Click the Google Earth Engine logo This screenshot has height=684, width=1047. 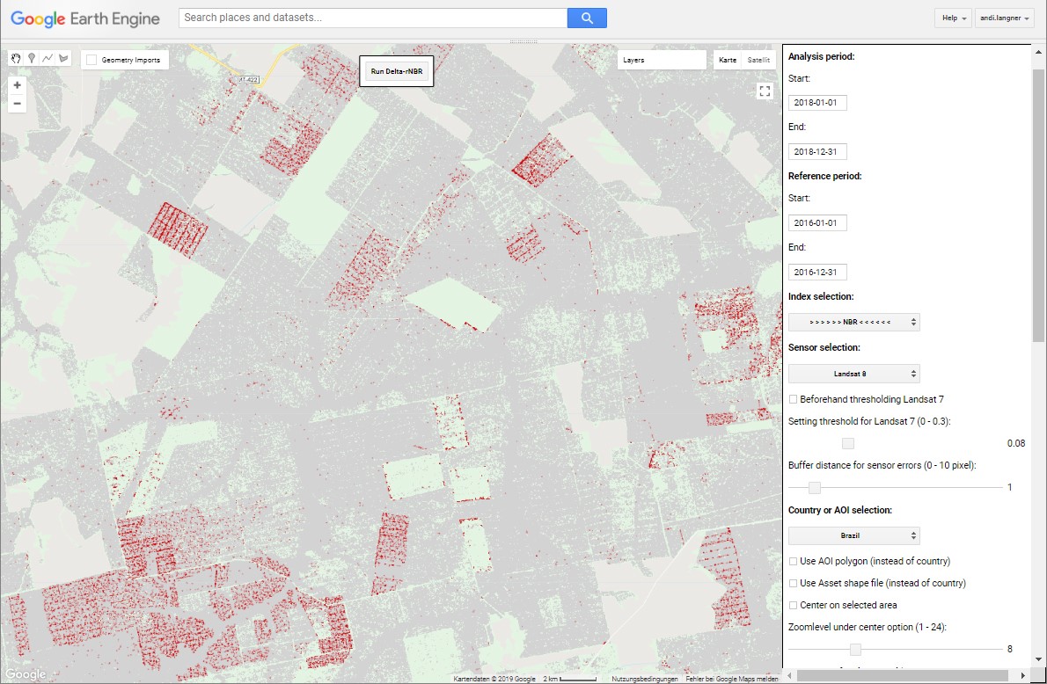[85, 18]
